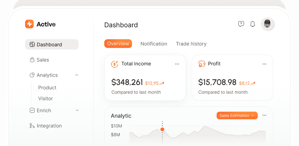Screen dimensions: 299x146
Task: Click the Profit coins icon
Action: [202, 64]
